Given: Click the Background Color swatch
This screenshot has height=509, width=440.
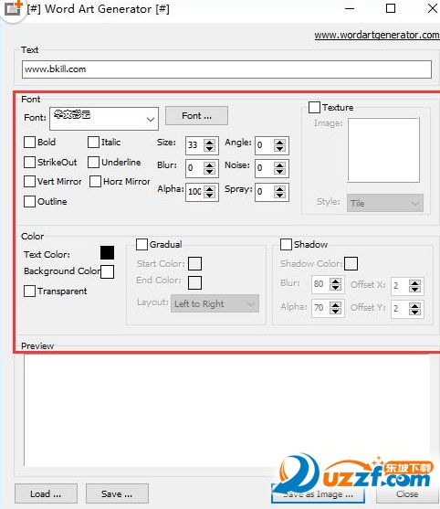Looking at the screenshot, I should 107,271.
